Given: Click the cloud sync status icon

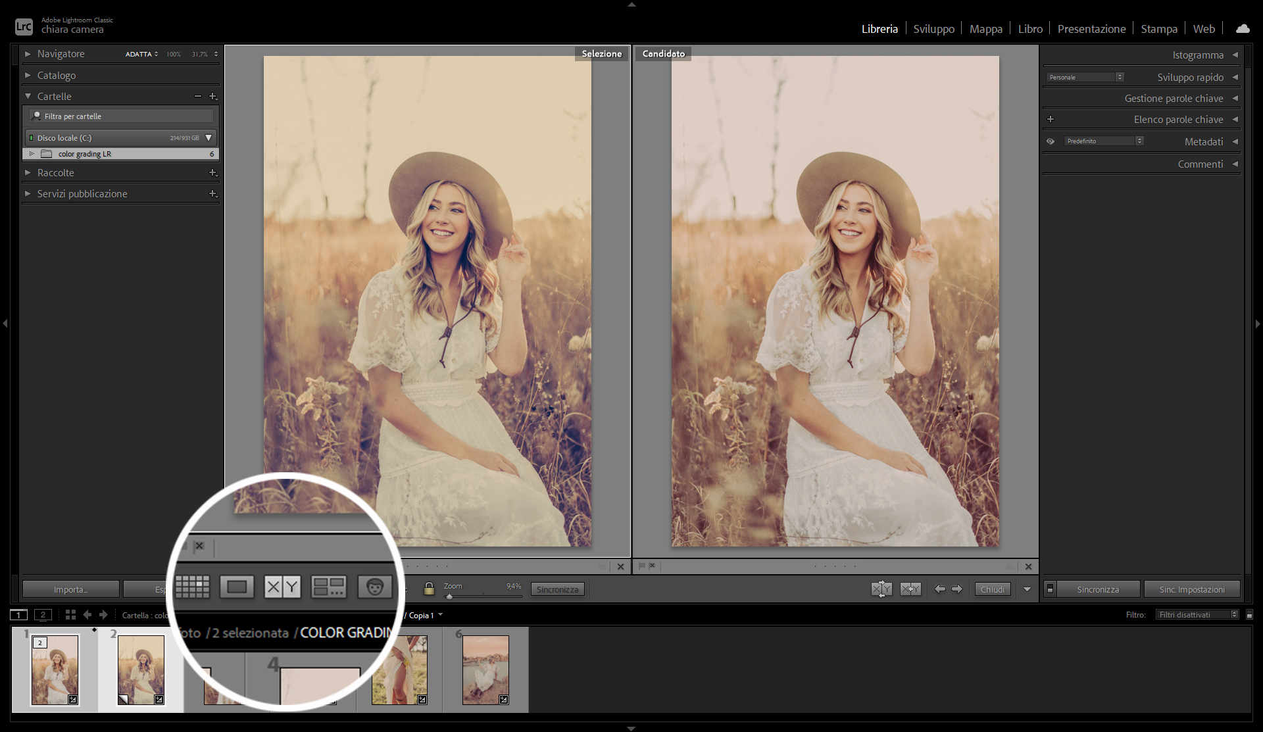Looking at the screenshot, I should 1242,29.
